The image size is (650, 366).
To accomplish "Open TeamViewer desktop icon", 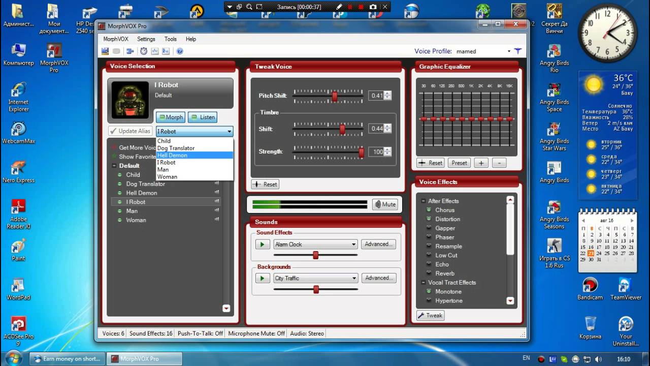I will pos(626,289).
